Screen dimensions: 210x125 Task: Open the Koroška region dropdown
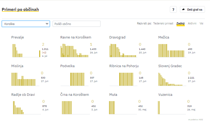click(26, 24)
